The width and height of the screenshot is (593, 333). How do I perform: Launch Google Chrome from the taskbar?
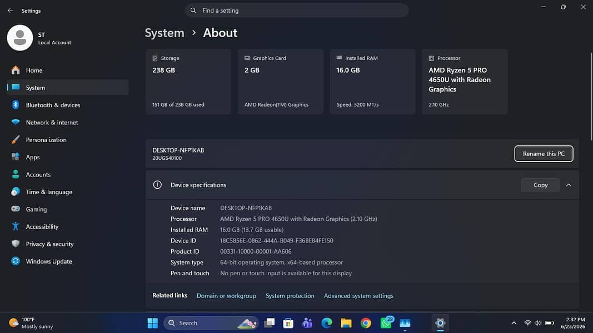[366, 323]
